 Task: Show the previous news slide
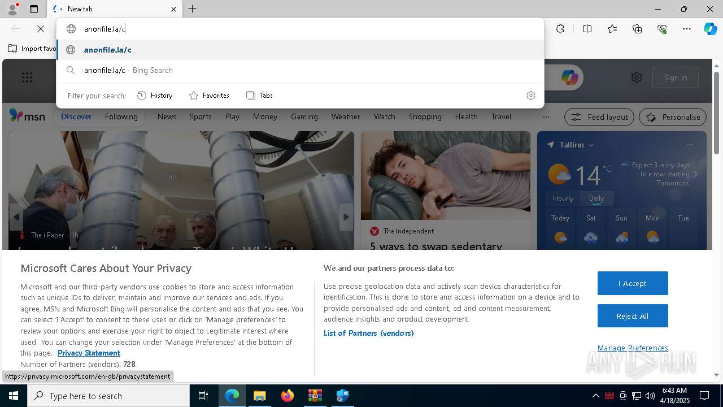16,217
